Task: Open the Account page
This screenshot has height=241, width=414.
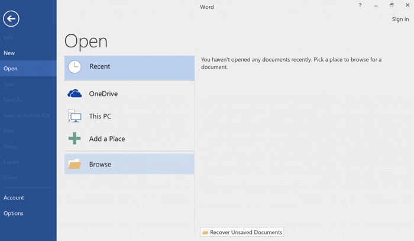Action: [x=14, y=198]
